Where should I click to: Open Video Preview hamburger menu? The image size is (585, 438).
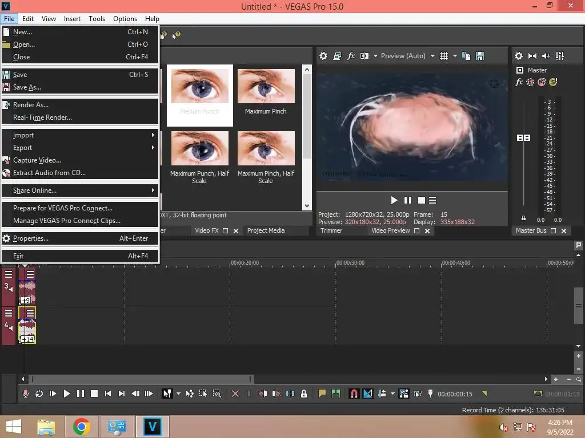tap(432, 200)
